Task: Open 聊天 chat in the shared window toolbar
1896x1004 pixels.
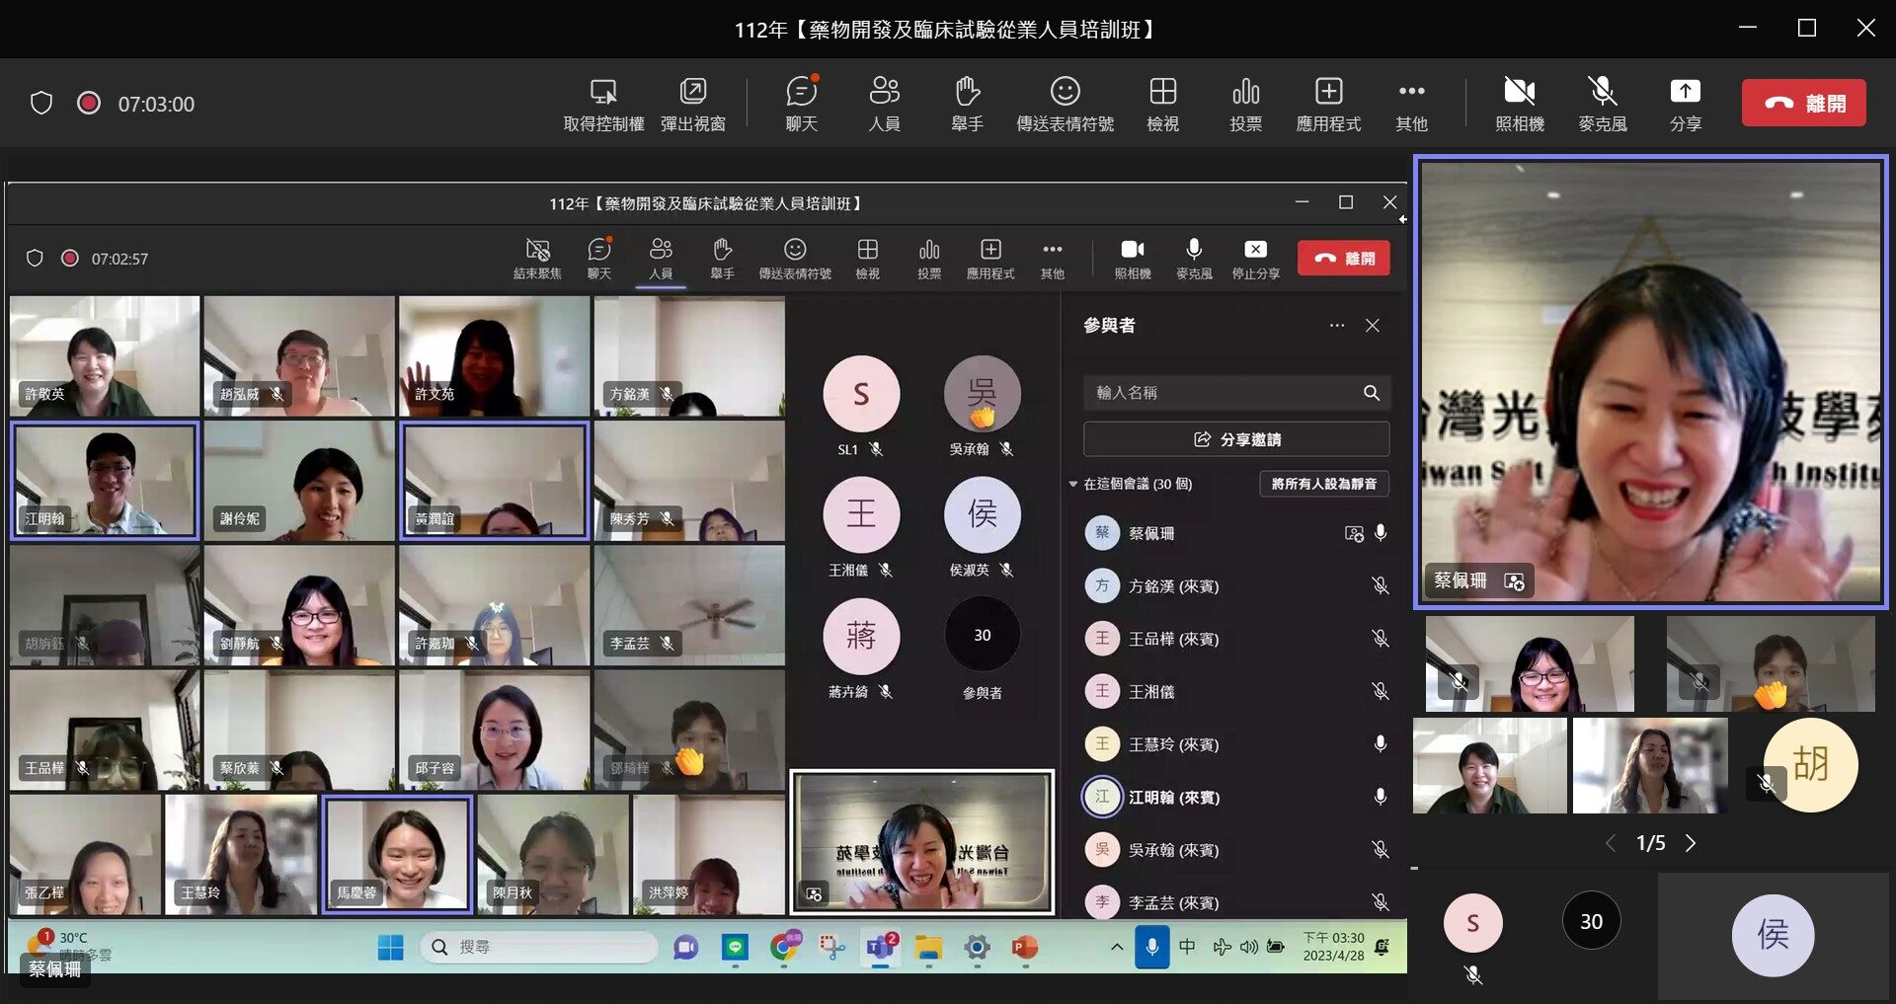Action: [x=599, y=259]
